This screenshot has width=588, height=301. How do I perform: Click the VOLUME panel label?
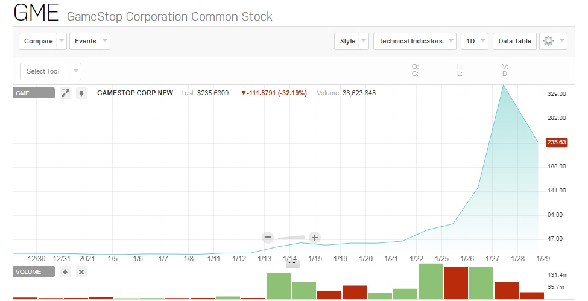[x=34, y=272]
